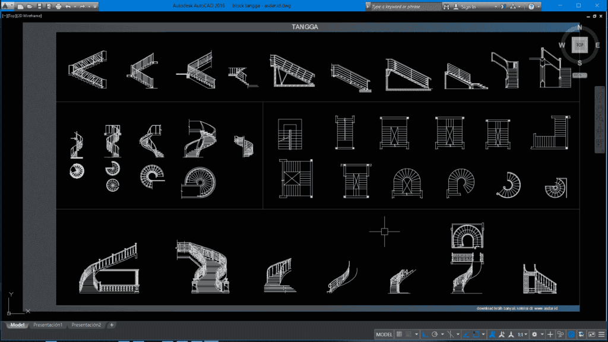
Task: Click the Redo arrow icon
Action: (x=82, y=7)
